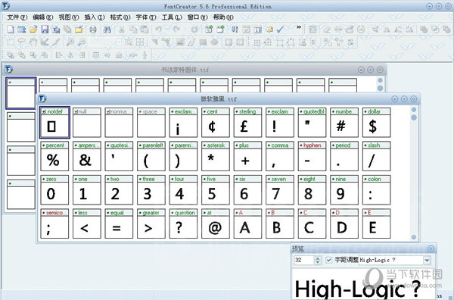This screenshot has height=300, width=454.
Task: Select the hyphen glyph cell
Action: click(x=312, y=156)
